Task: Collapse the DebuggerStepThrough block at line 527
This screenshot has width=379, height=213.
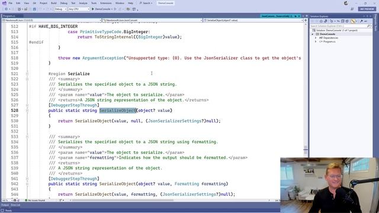Action: tap(27, 105)
